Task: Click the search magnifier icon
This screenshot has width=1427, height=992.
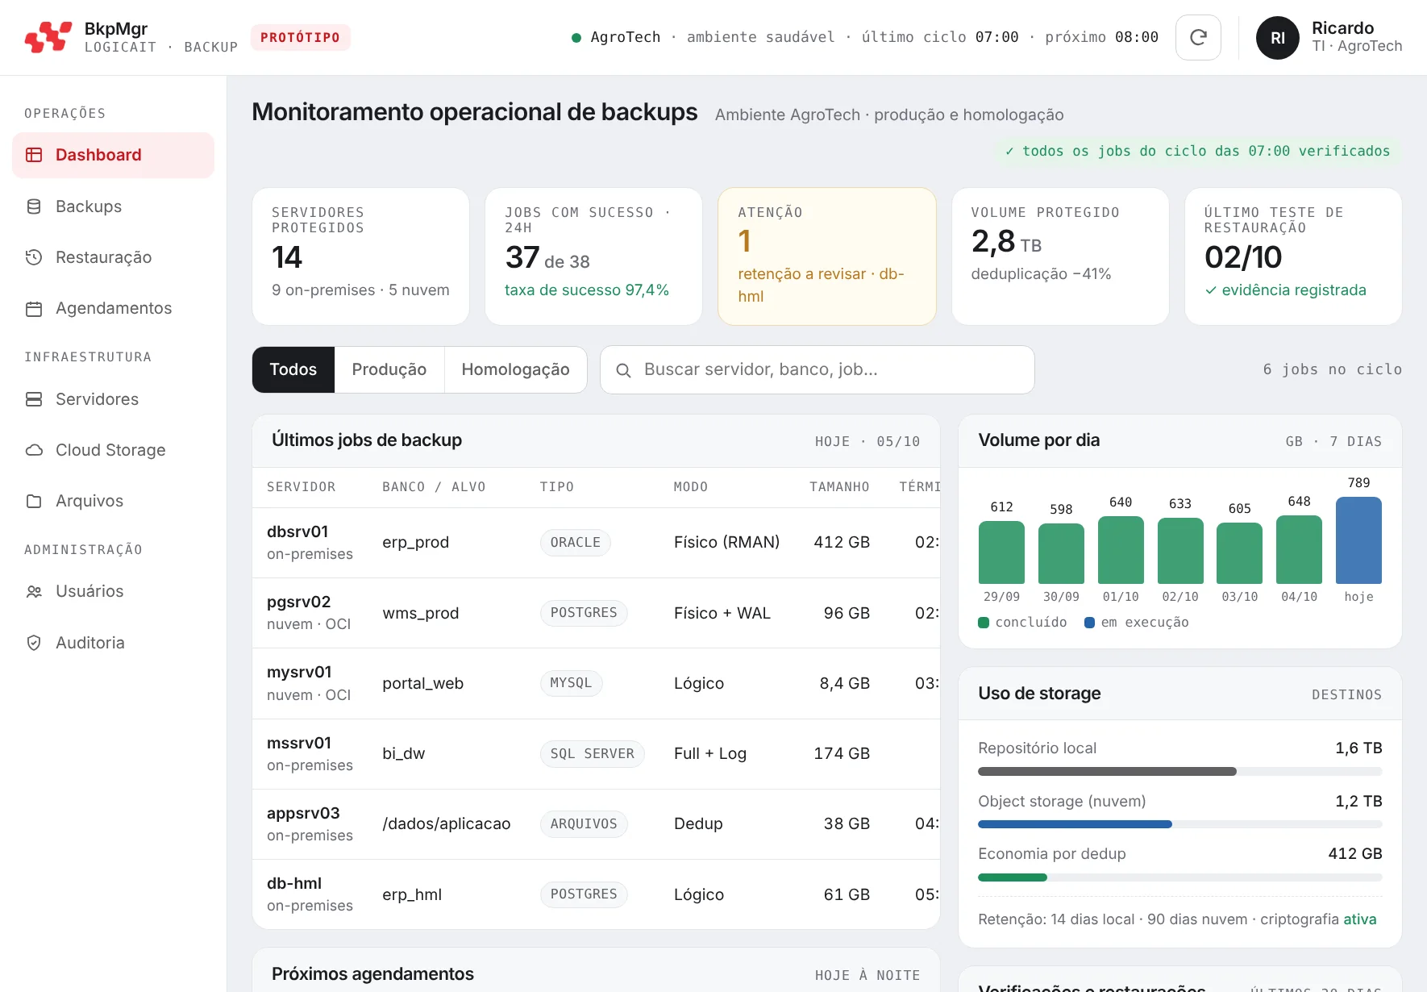Action: point(623,370)
